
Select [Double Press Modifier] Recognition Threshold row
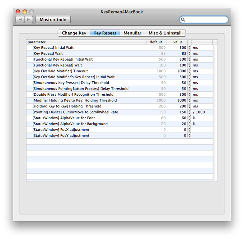click(119, 95)
